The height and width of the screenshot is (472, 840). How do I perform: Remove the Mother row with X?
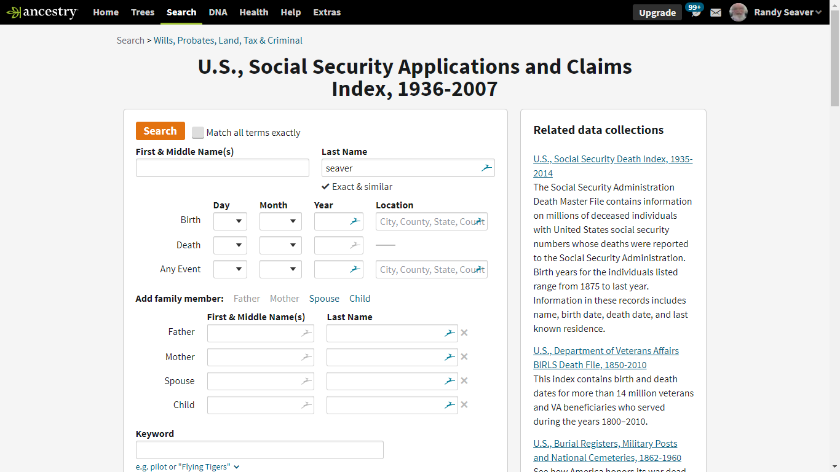pos(464,356)
